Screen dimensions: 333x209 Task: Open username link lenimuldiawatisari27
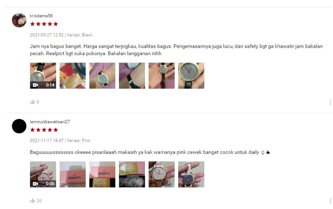pos(50,122)
